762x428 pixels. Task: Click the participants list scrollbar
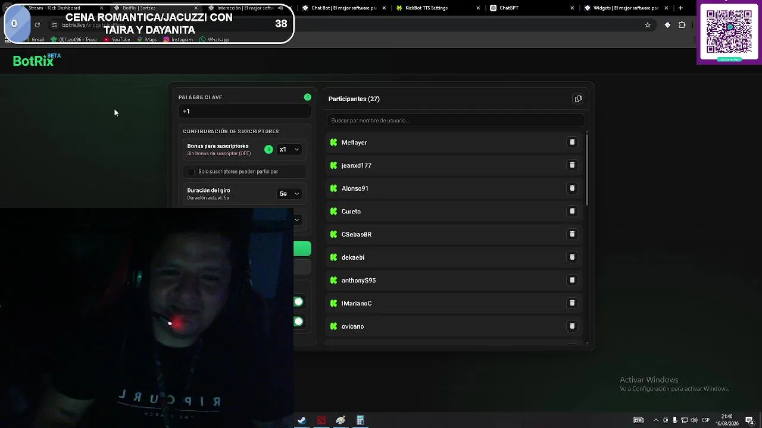[x=587, y=170]
